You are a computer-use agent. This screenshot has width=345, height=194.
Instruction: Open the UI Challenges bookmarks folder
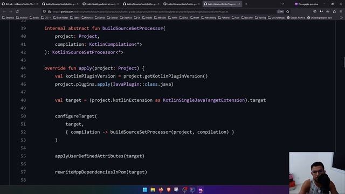coord(276,18)
